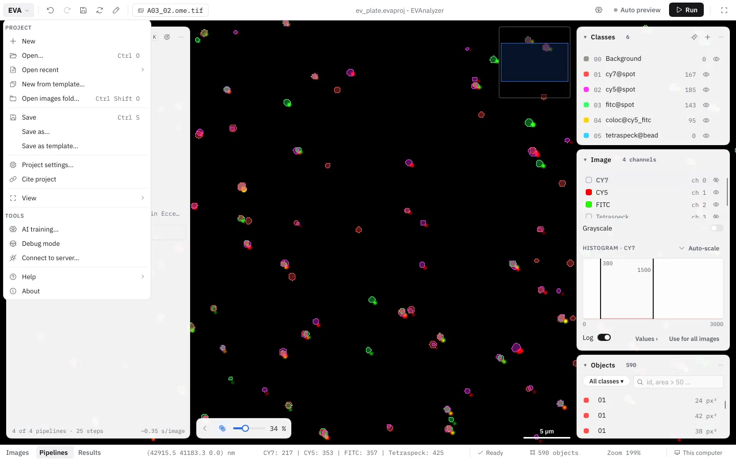Viewport: 736px width, 460px height.
Task: Expand the Auto-scale histogram dropdown
Action: point(699,248)
